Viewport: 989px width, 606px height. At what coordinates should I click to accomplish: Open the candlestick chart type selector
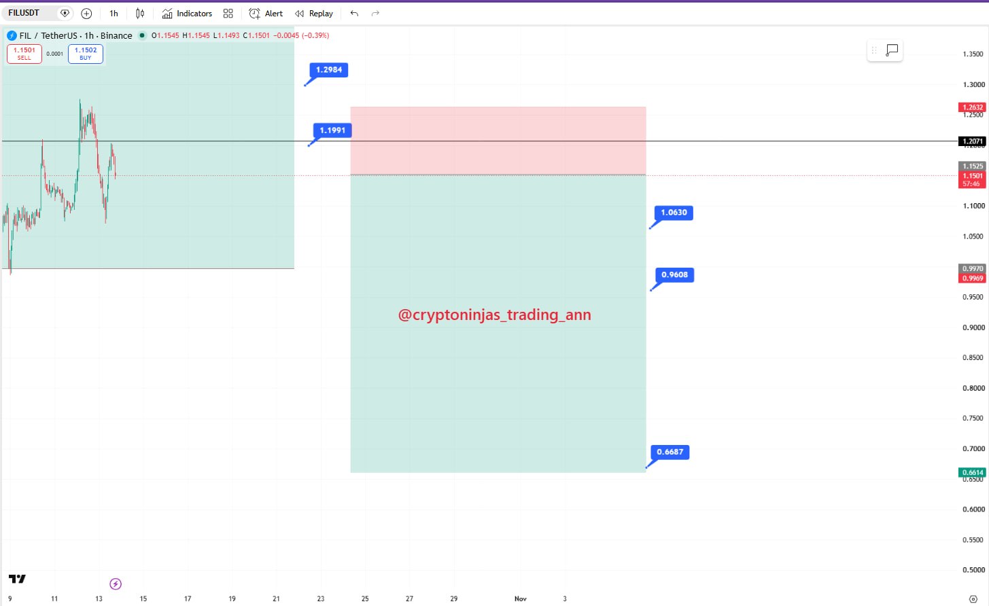(140, 14)
